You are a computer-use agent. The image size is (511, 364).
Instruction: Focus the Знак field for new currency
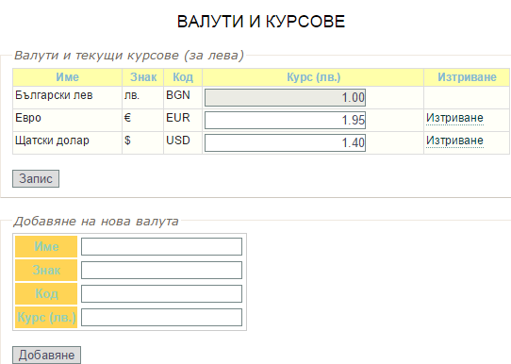[x=161, y=270]
